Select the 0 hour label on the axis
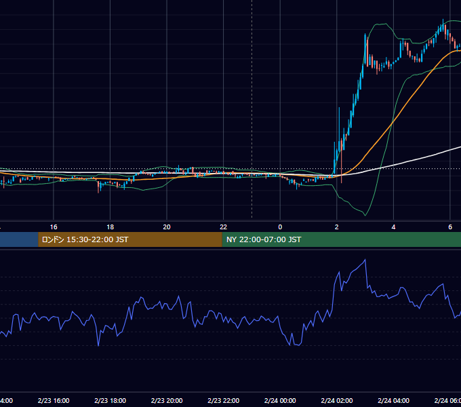 280,227
